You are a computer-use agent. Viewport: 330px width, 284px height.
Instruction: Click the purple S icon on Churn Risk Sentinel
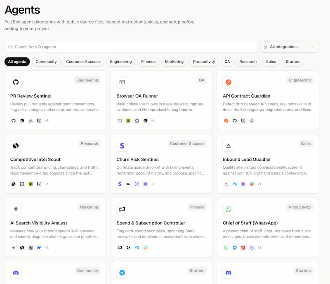tap(122, 146)
